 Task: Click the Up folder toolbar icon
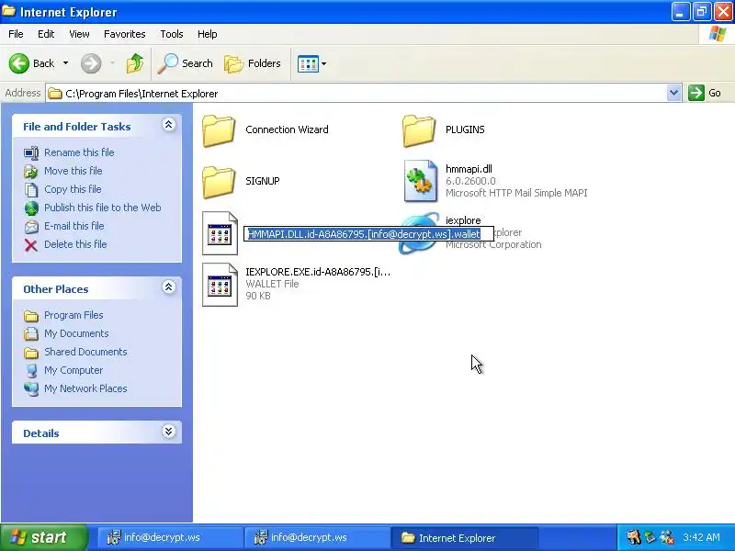pos(135,63)
